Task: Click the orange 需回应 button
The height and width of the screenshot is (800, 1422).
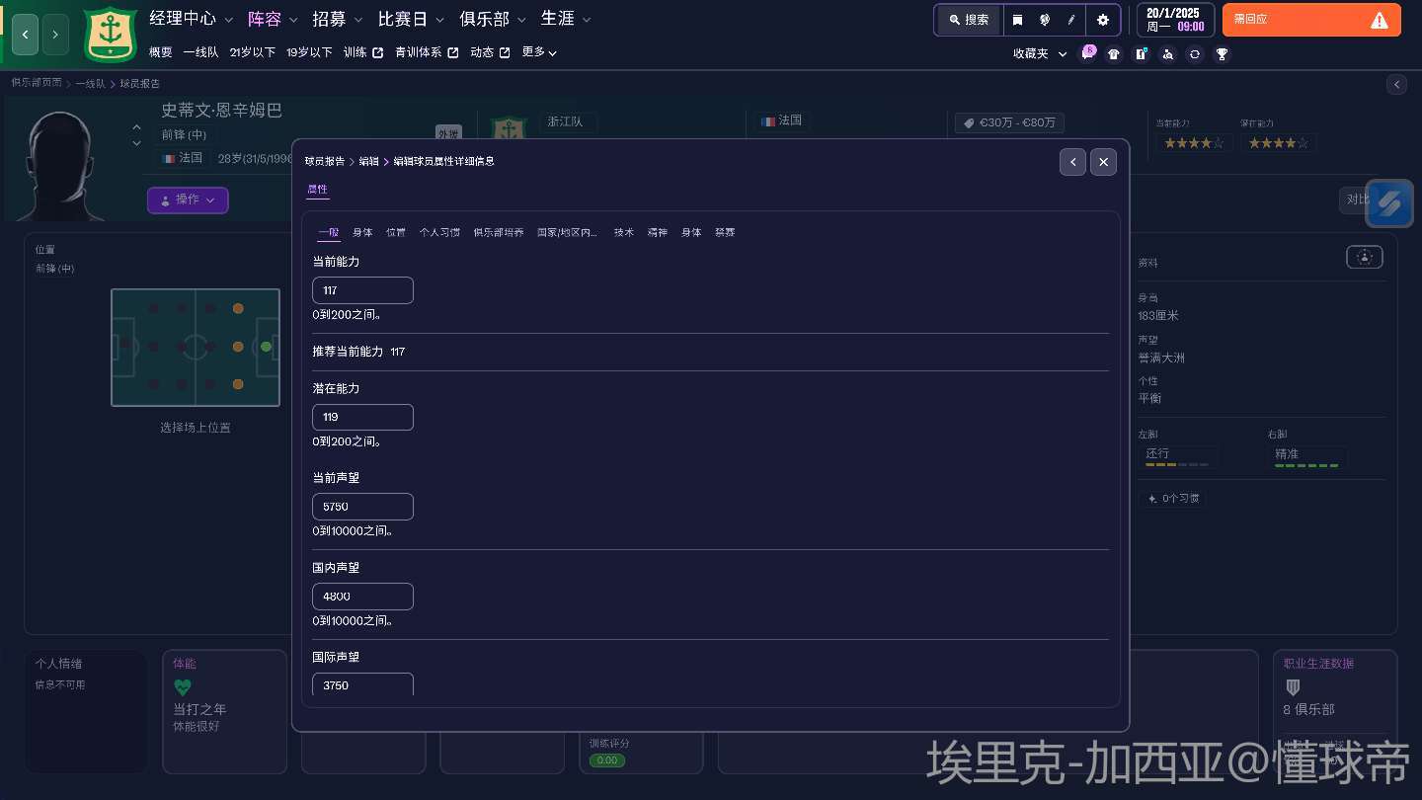Action: [x=1310, y=20]
